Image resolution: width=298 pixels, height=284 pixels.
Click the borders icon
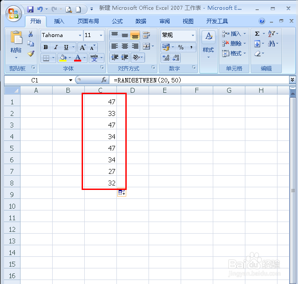point(46,58)
